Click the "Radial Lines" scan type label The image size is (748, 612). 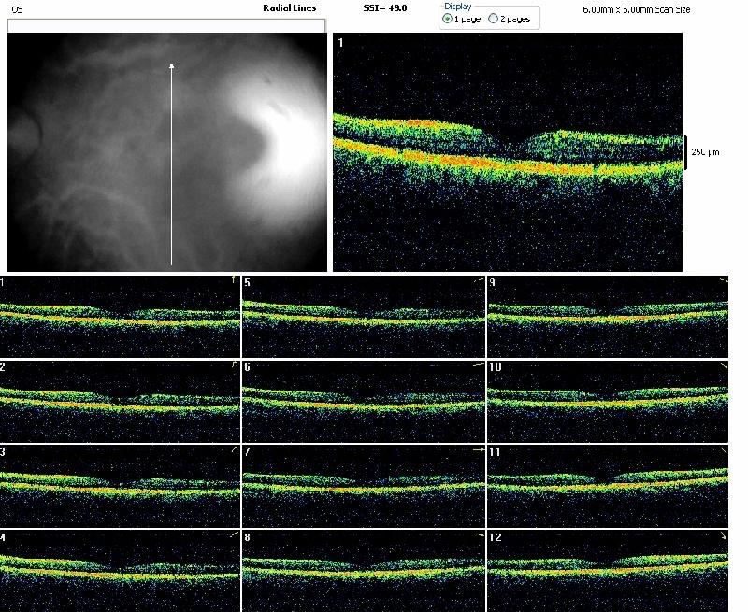290,7
